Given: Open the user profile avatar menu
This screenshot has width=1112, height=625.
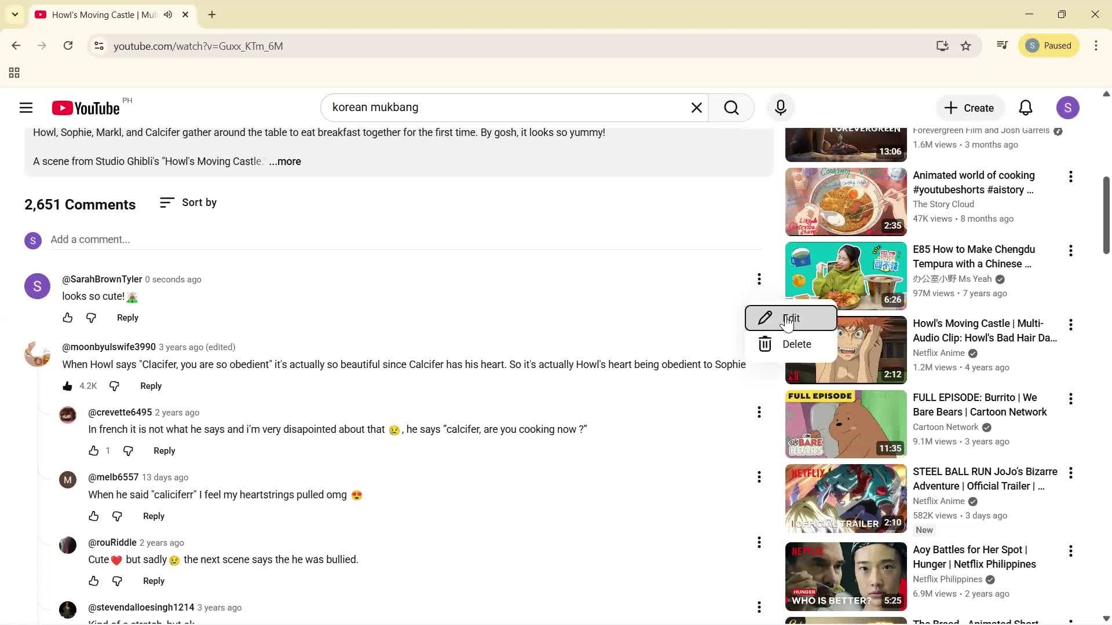Looking at the screenshot, I should click(x=1069, y=108).
